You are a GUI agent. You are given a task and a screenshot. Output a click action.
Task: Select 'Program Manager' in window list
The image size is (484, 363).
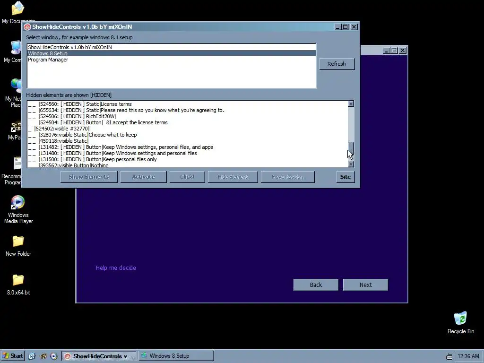171,60
